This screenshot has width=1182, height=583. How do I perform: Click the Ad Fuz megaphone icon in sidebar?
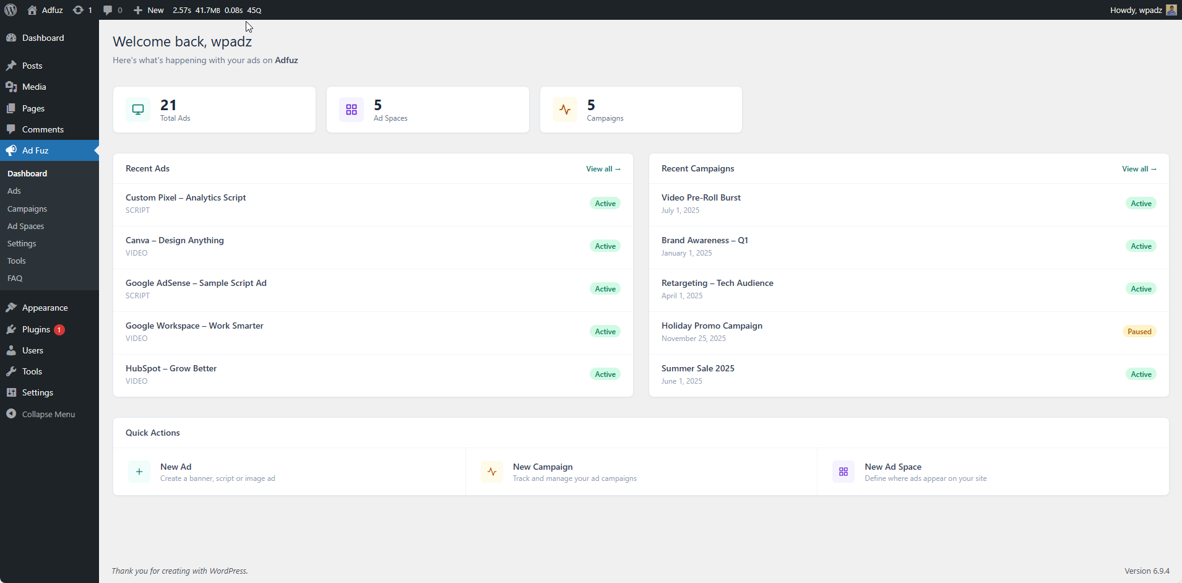(x=11, y=150)
